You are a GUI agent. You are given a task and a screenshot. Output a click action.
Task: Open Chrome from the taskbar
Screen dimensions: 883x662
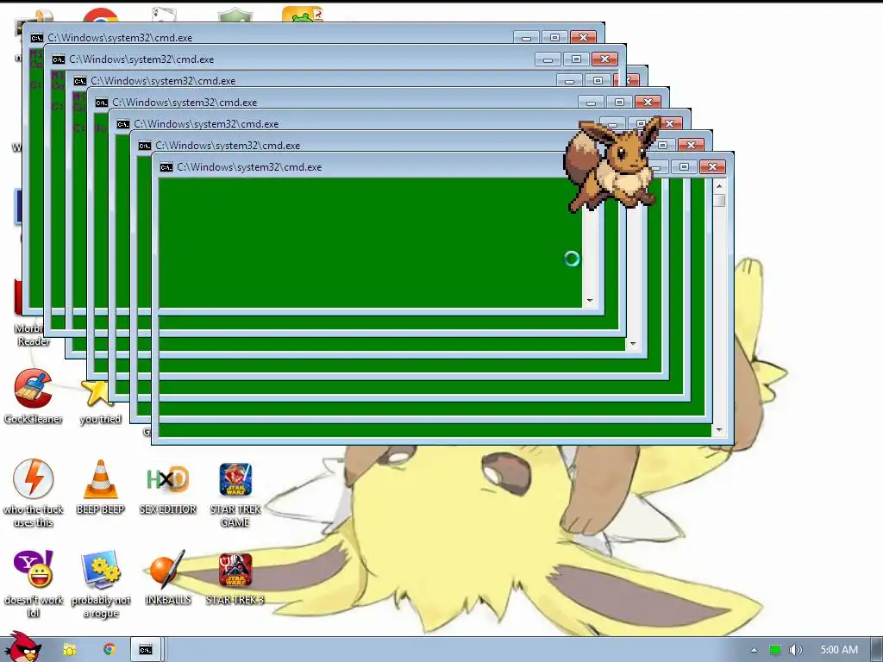pyautogui.click(x=109, y=649)
